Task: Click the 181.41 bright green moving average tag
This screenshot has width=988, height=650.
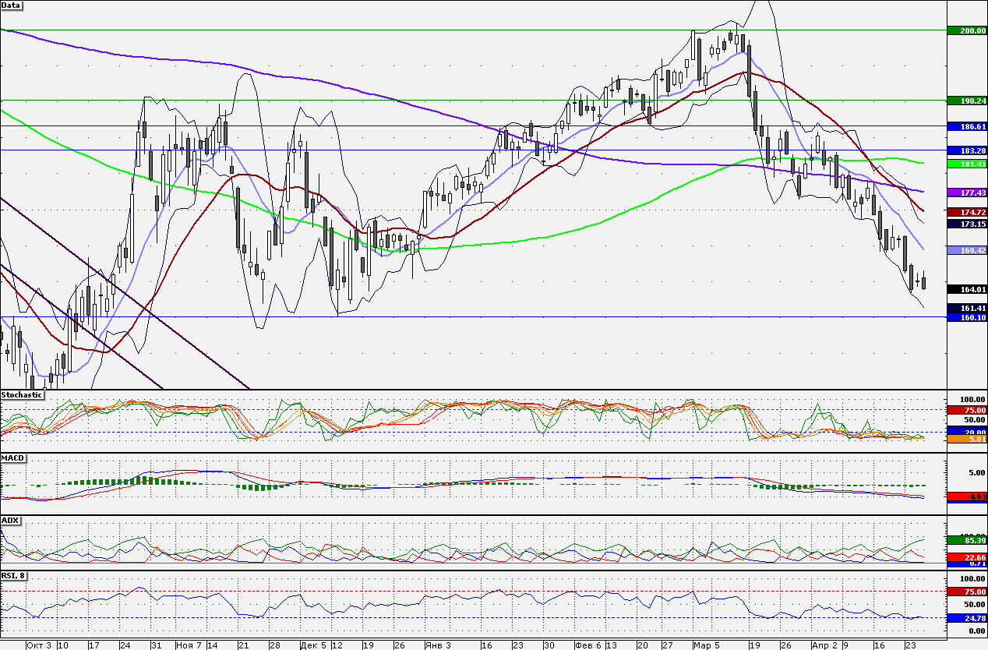Action: click(x=966, y=164)
